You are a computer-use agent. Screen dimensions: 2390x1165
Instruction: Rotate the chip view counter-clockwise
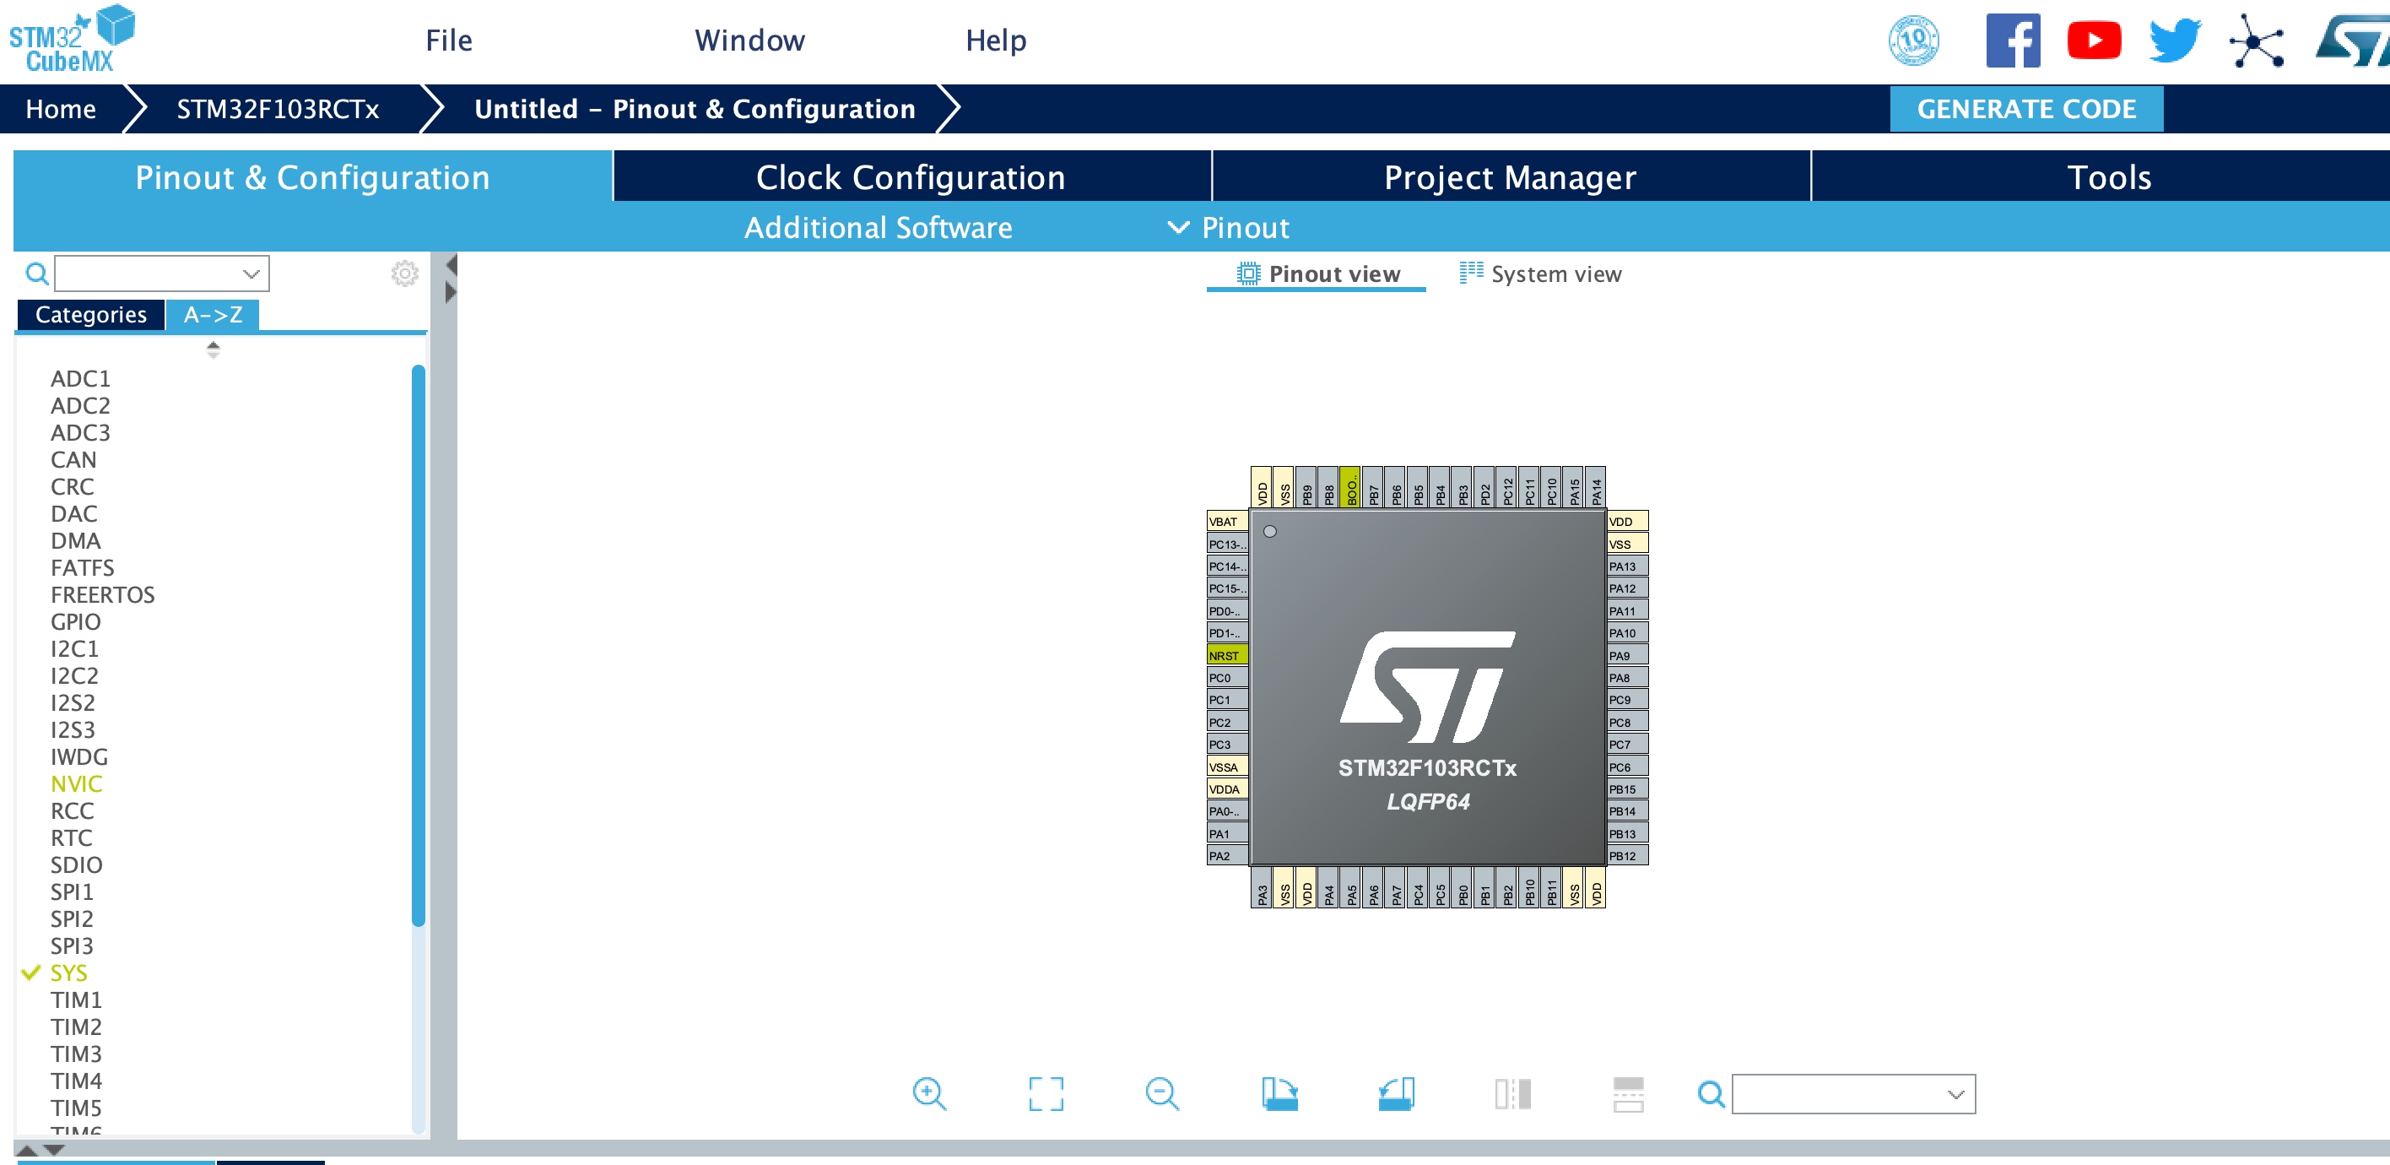(1395, 1093)
